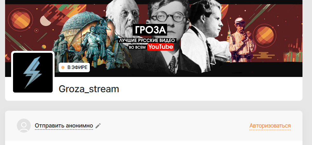Click the Groza_stream channel name
The image size is (312, 145).
point(89,89)
